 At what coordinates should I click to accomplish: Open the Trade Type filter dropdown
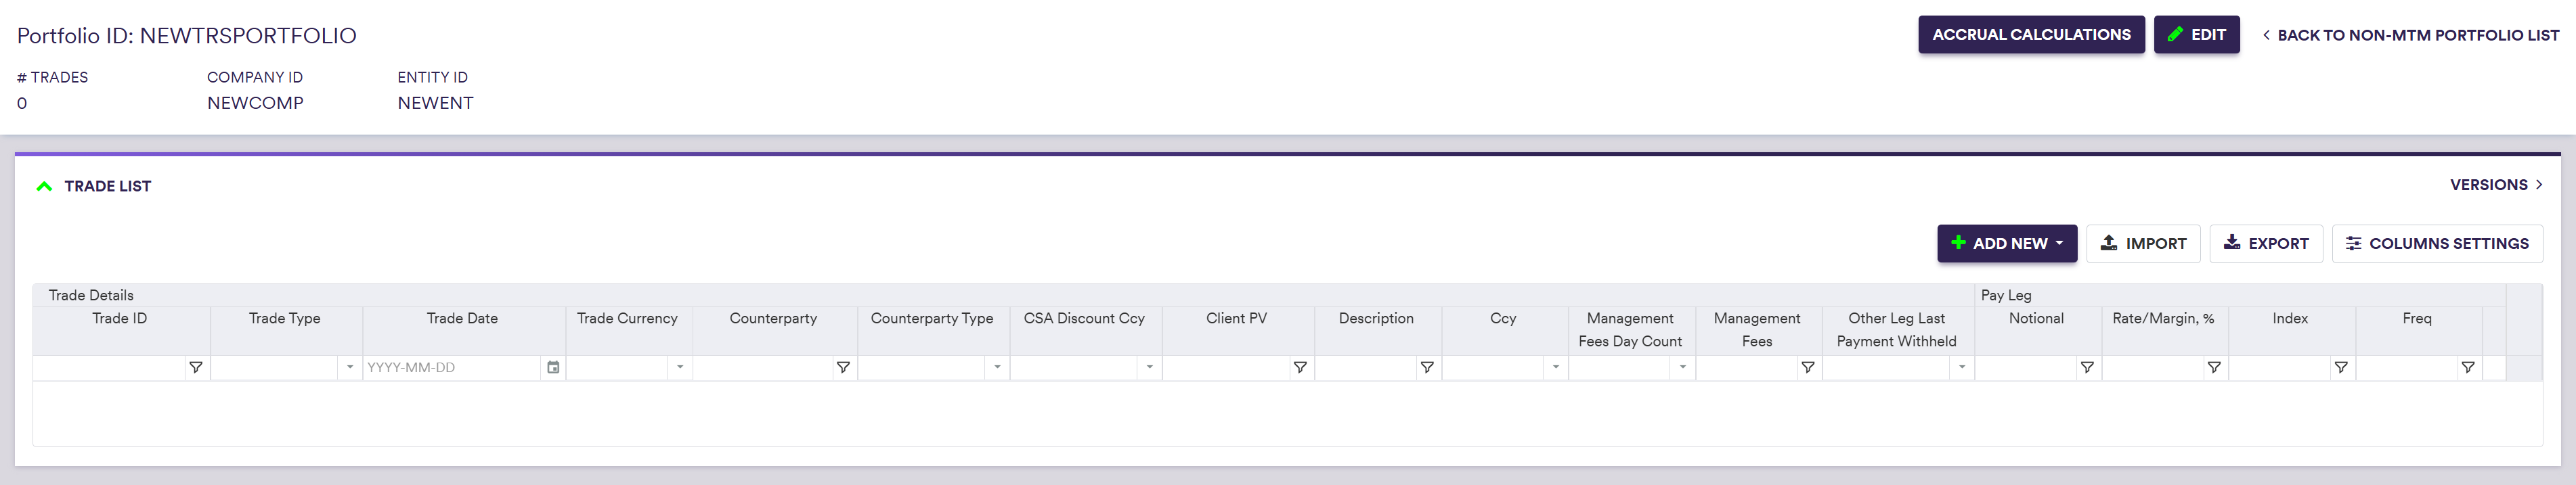[349, 368]
